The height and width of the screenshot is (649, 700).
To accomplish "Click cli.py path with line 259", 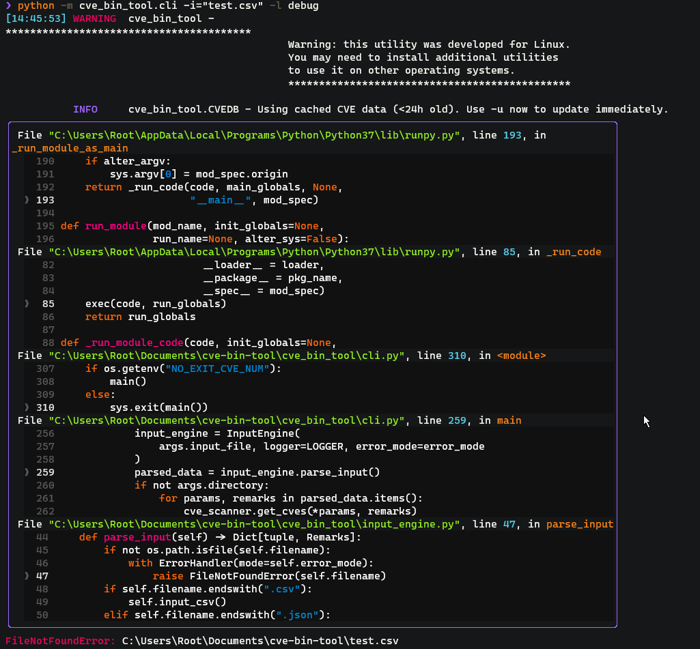I will (227, 420).
